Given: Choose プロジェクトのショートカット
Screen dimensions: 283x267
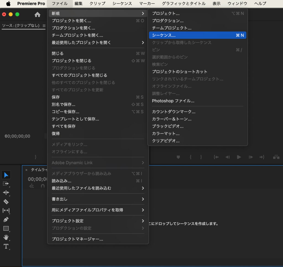Looking at the screenshot, I should point(198,72).
